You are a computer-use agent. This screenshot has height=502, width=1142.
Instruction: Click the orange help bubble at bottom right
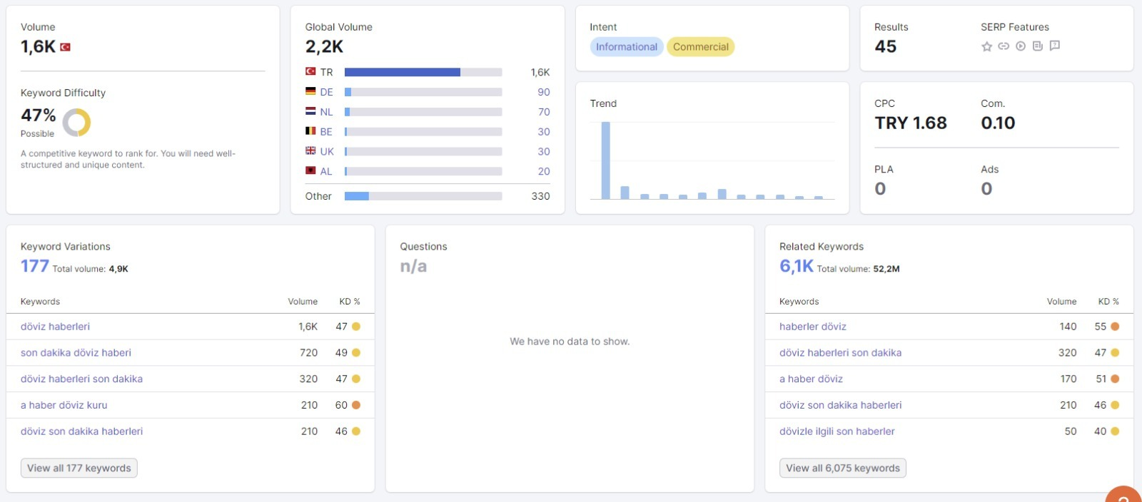(1123, 495)
